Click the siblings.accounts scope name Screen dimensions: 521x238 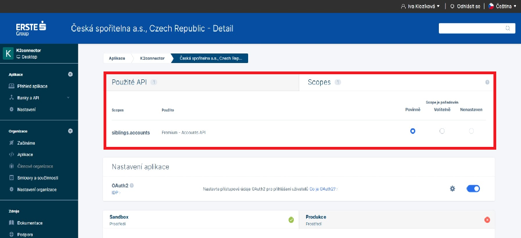[131, 132]
